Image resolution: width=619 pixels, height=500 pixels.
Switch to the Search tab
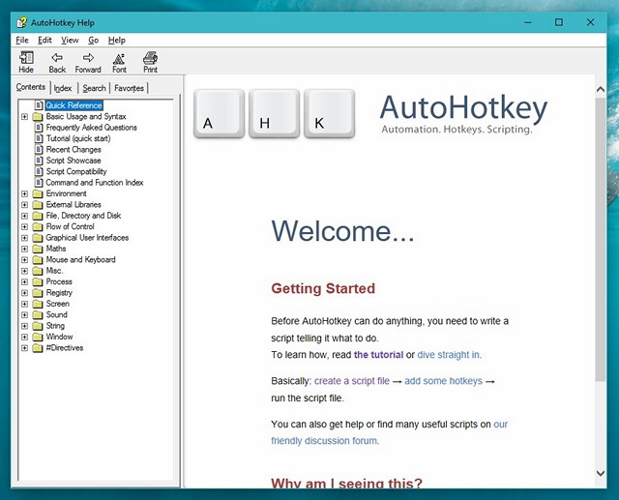94,88
